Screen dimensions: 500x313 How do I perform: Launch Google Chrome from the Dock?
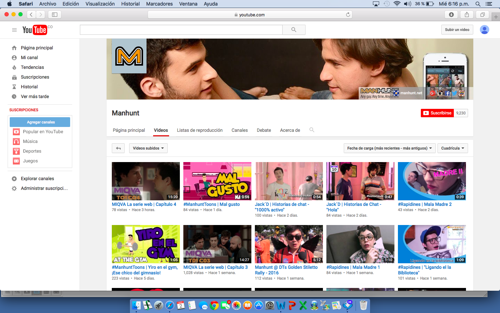point(214,305)
